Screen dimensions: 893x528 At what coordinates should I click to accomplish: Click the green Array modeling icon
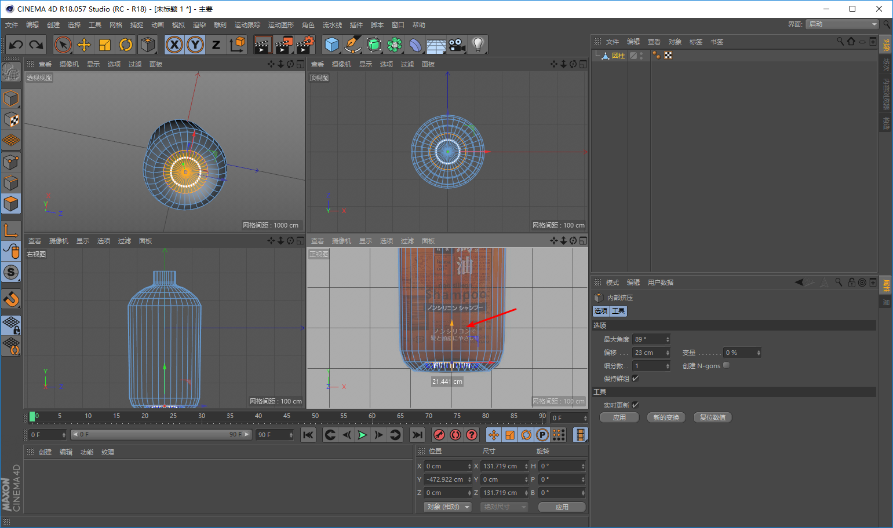pos(395,45)
